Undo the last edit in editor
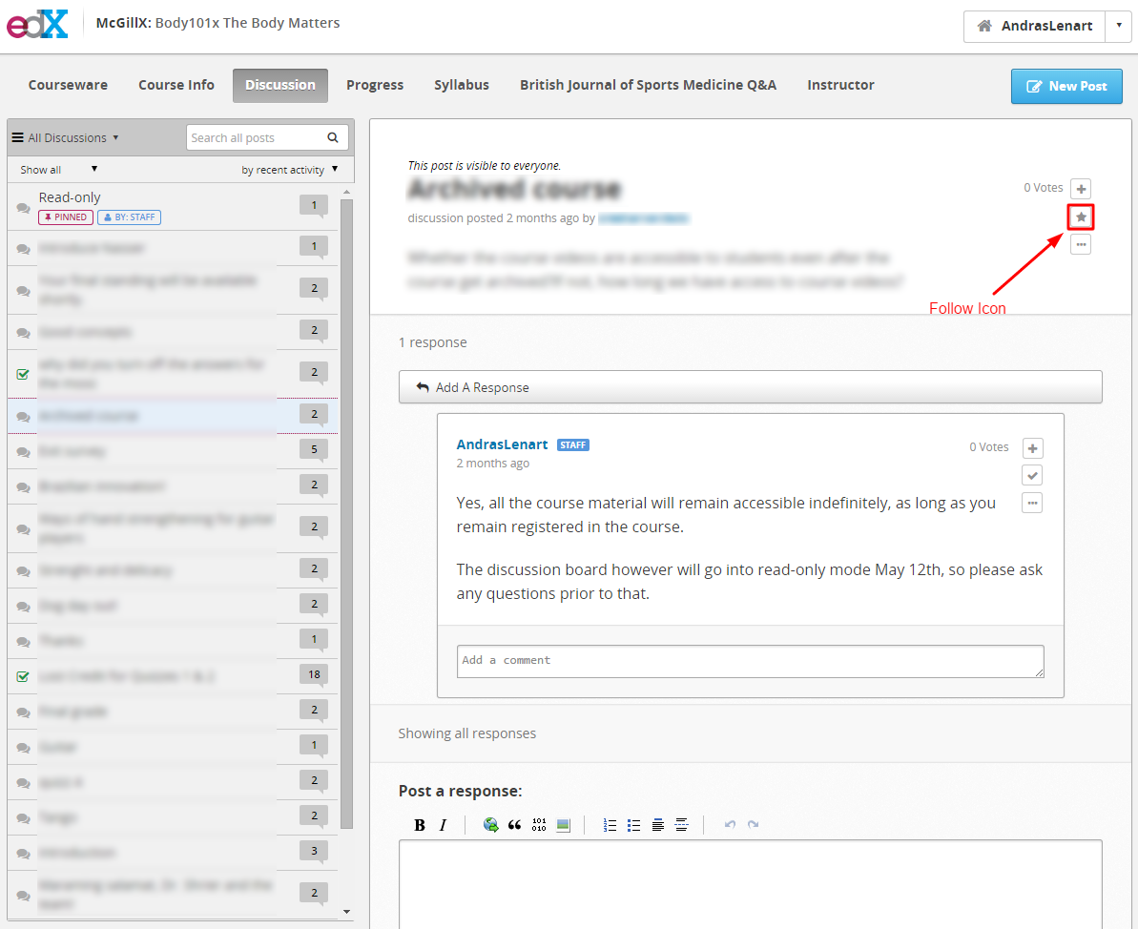The height and width of the screenshot is (929, 1138). [x=730, y=825]
